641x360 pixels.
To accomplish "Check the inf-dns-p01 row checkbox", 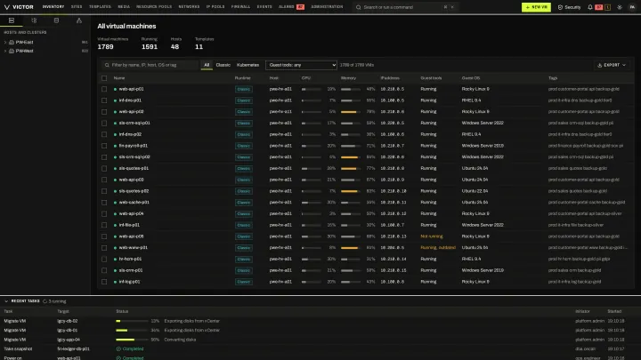I will click(x=104, y=100).
